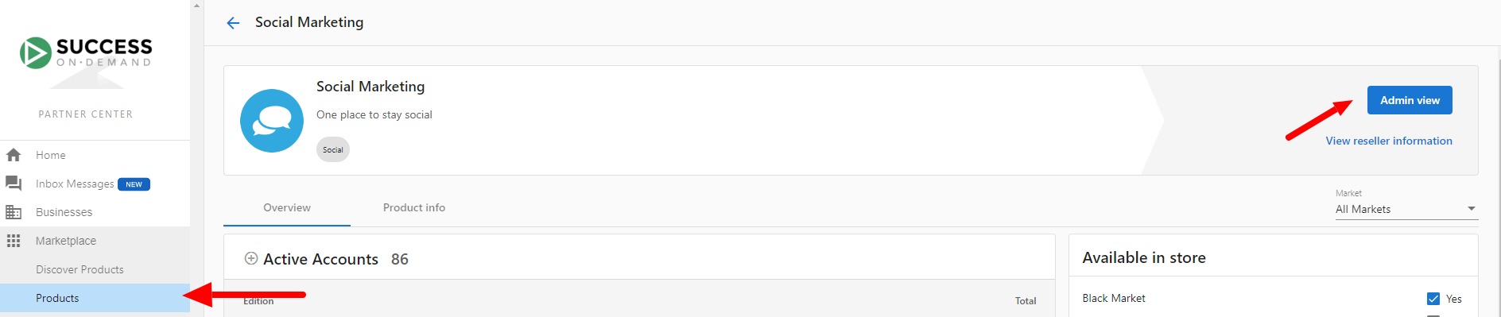1501x317 pixels.
Task: Click the Social Marketing chat bubble logo
Action: pyautogui.click(x=272, y=121)
